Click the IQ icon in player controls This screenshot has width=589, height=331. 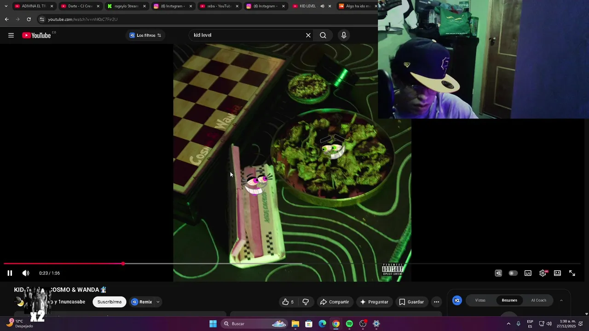tap(498, 273)
